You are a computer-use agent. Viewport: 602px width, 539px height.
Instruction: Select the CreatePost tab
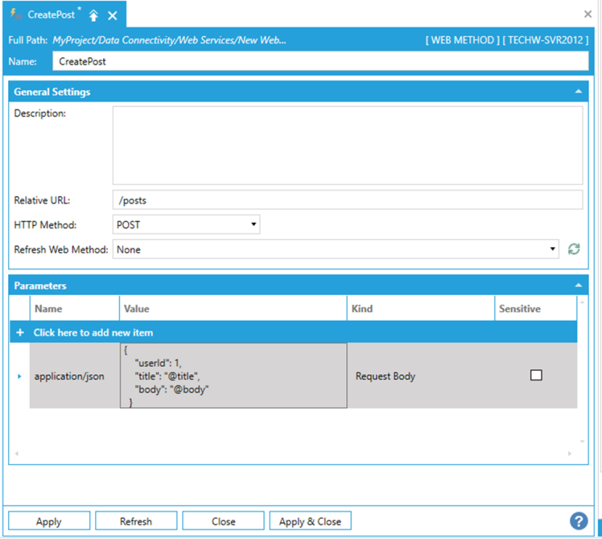pyautogui.click(x=51, y=15)
